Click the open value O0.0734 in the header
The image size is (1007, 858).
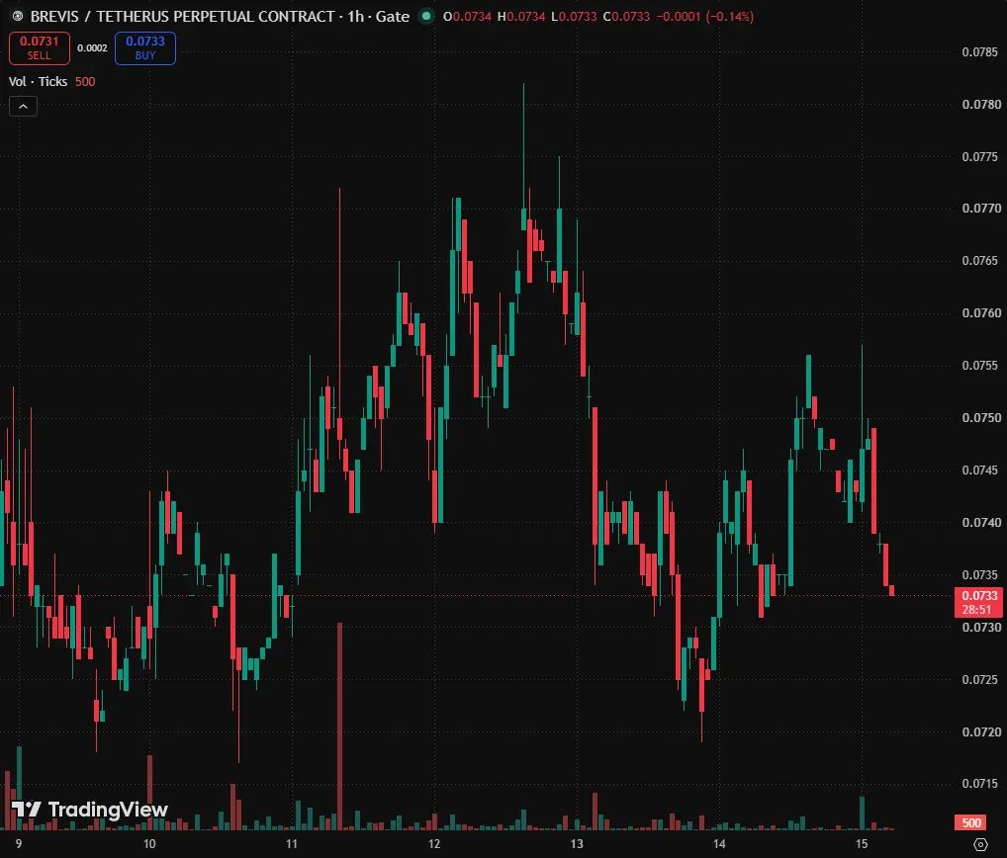tap(467, 16)
